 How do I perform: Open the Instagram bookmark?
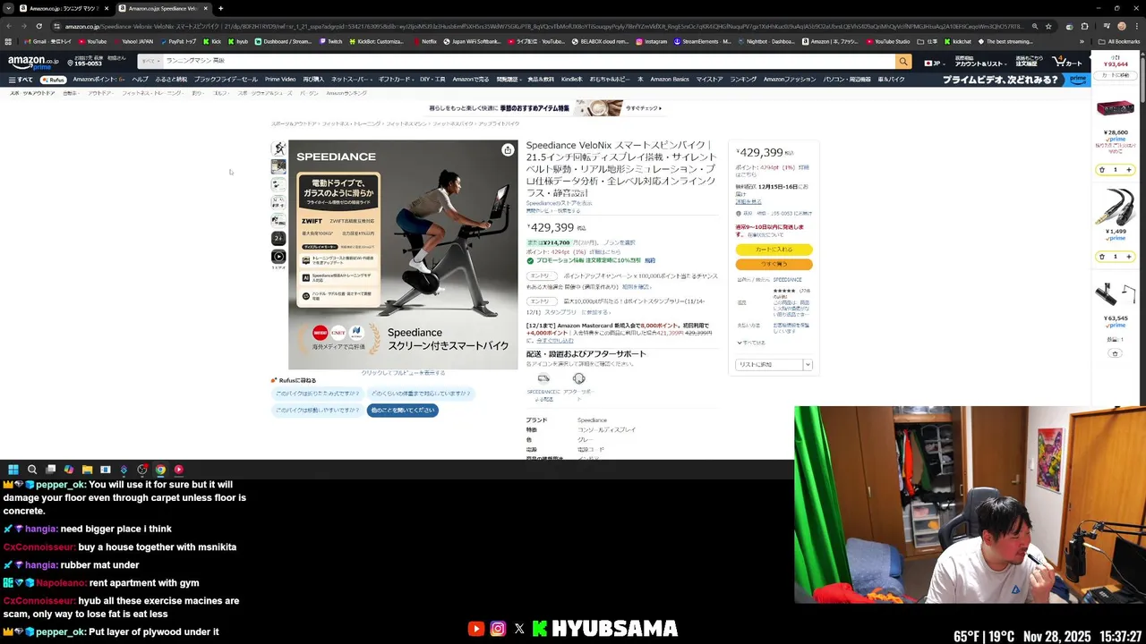(652, 41)
